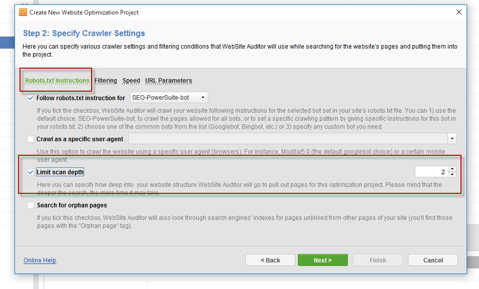Image resolution: width=479 pixels, height=289 pixels.
Task: Untick Follow robots.txt instruction checkbox
Action: (x=30, y=98)
